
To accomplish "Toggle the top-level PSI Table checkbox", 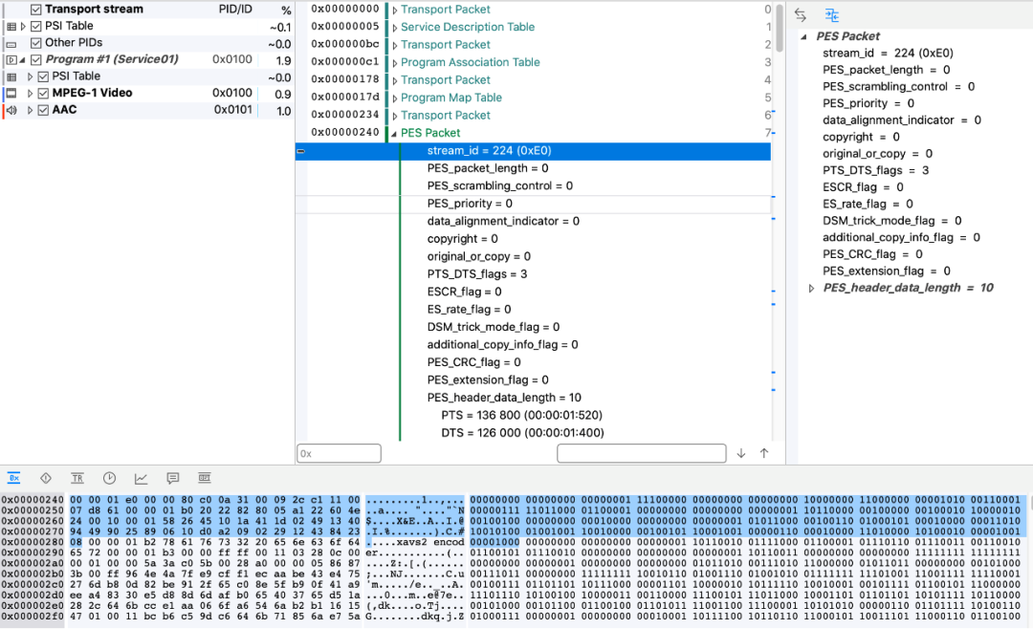I will [36, 27].
